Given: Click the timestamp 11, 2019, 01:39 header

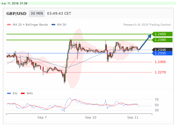Looking at the screenshot, I should tap(14, 3).
